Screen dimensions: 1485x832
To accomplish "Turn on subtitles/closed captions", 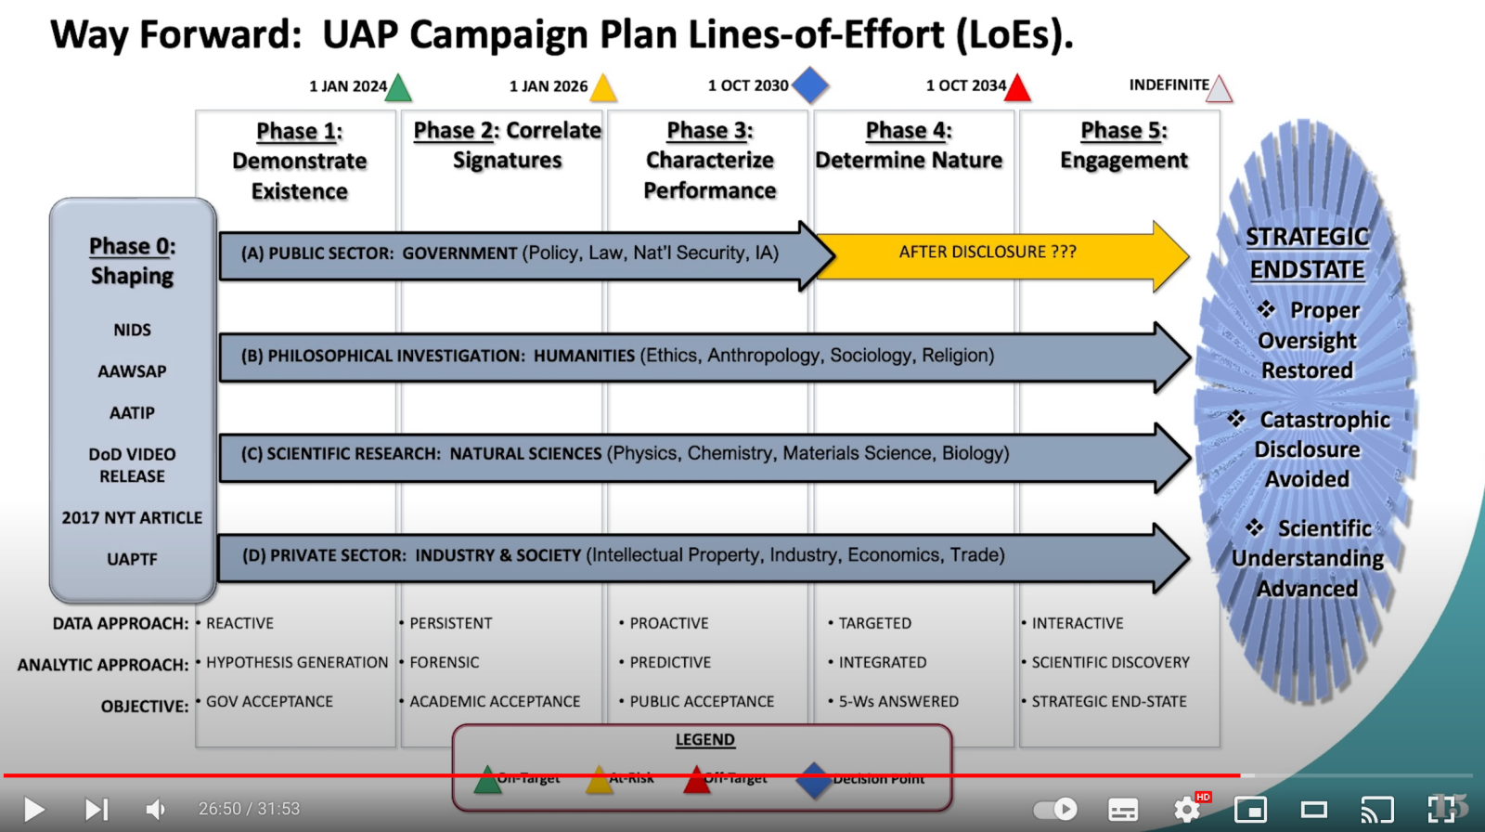I will 1123,810.
